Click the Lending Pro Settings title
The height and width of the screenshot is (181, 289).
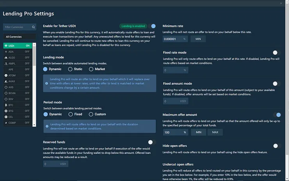pos(29,14)
